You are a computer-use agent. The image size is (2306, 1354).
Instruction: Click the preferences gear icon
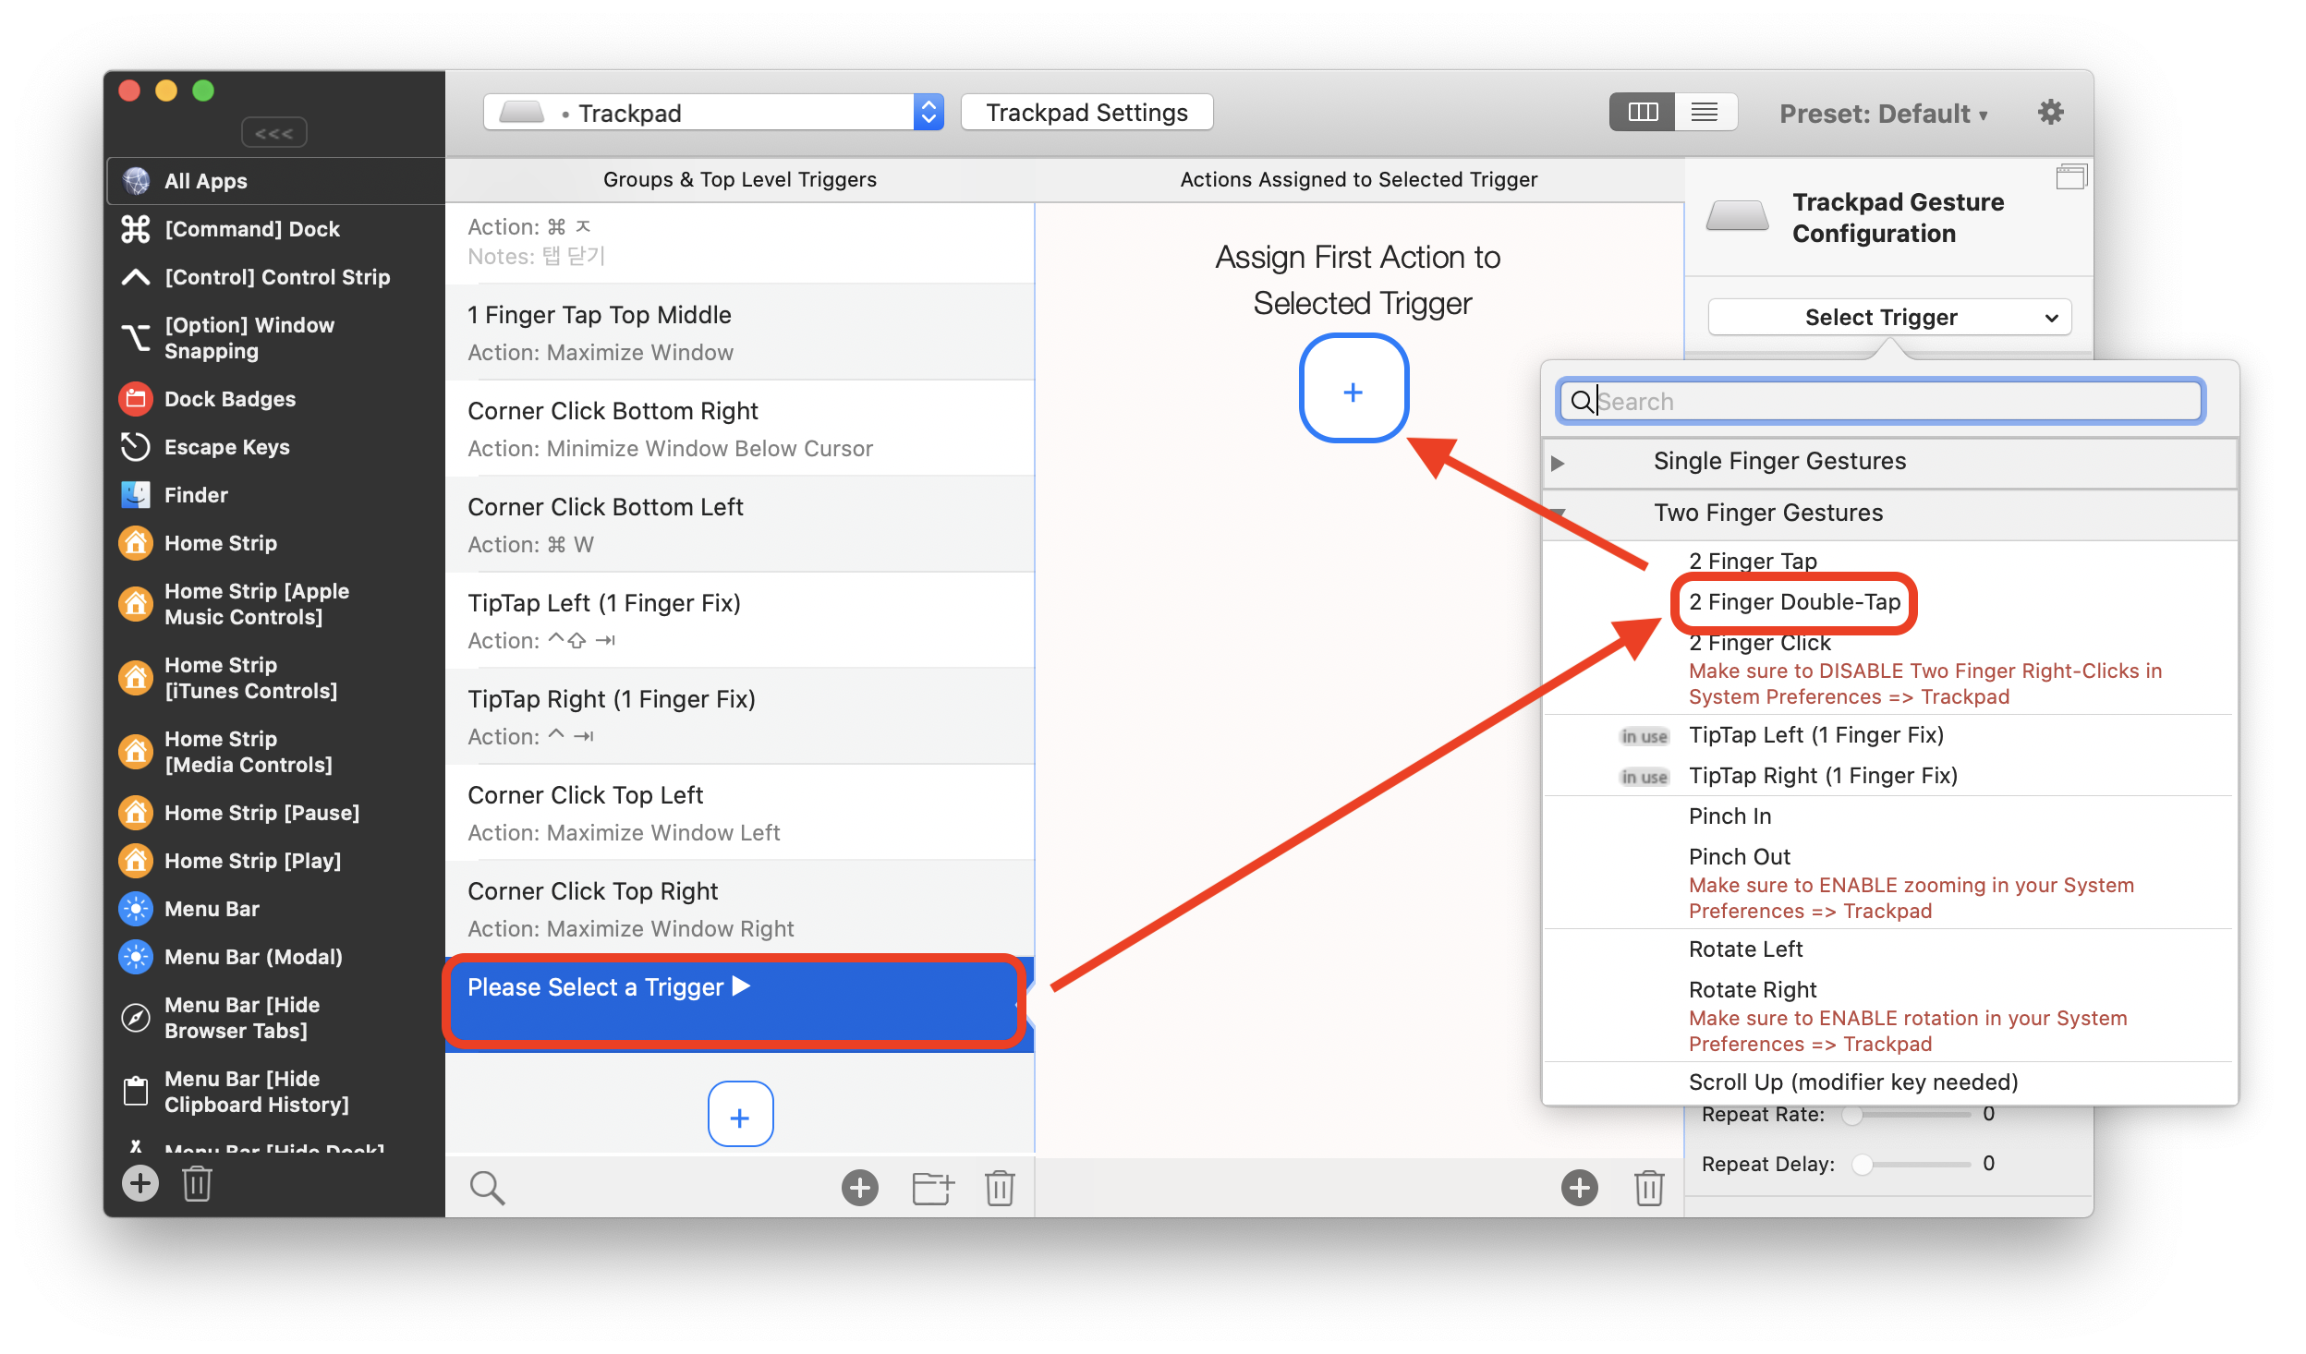pos(2050,113)
